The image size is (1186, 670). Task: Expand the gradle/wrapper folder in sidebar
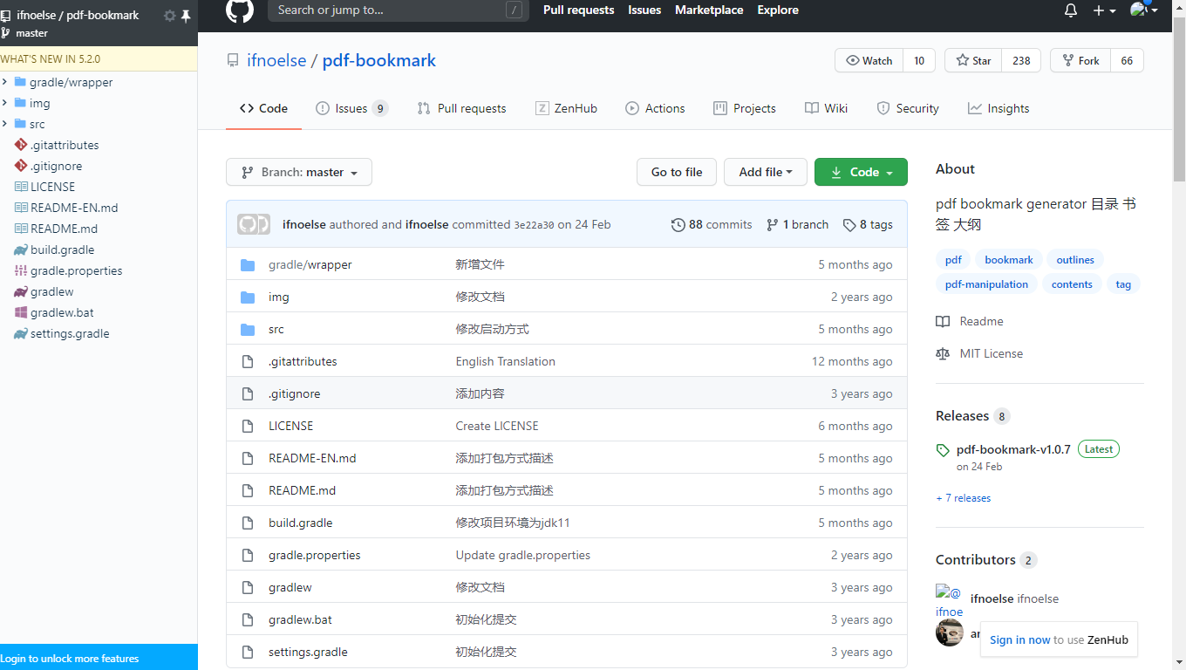[x=5, y=82]
